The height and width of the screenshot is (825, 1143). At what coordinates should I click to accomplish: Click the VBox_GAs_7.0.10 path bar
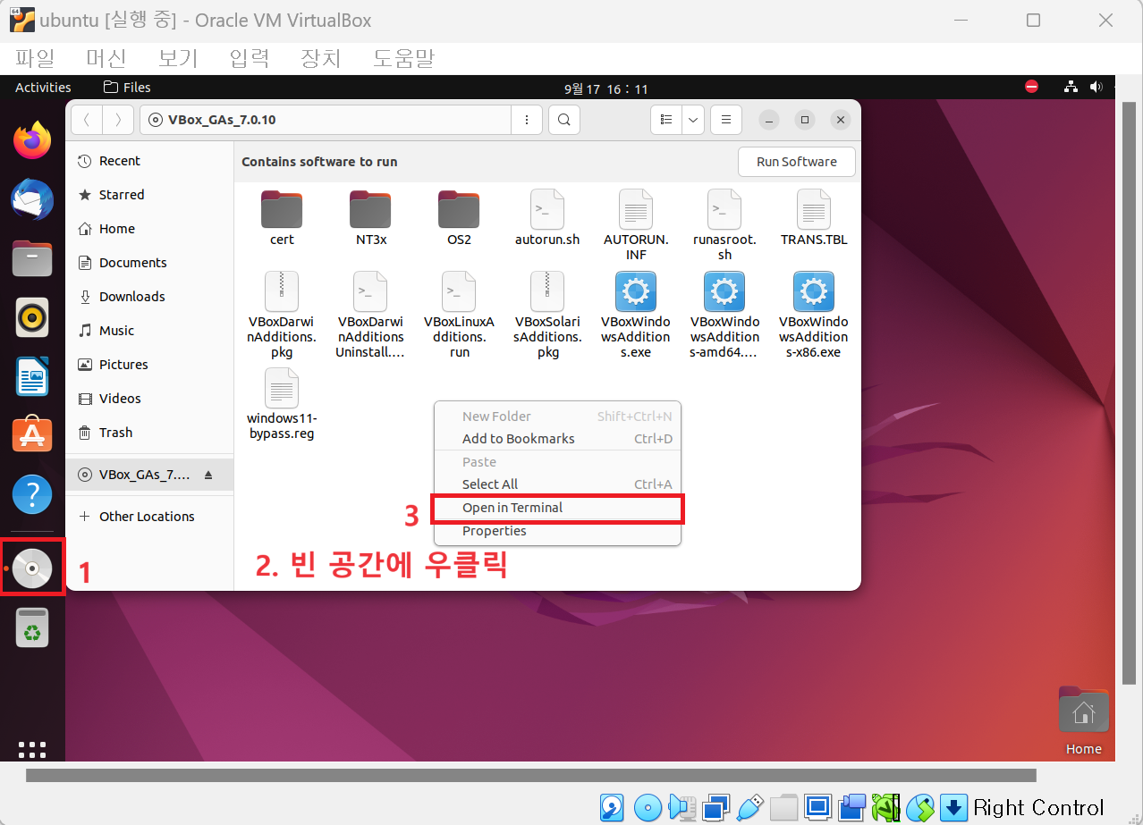pos(326,119)
